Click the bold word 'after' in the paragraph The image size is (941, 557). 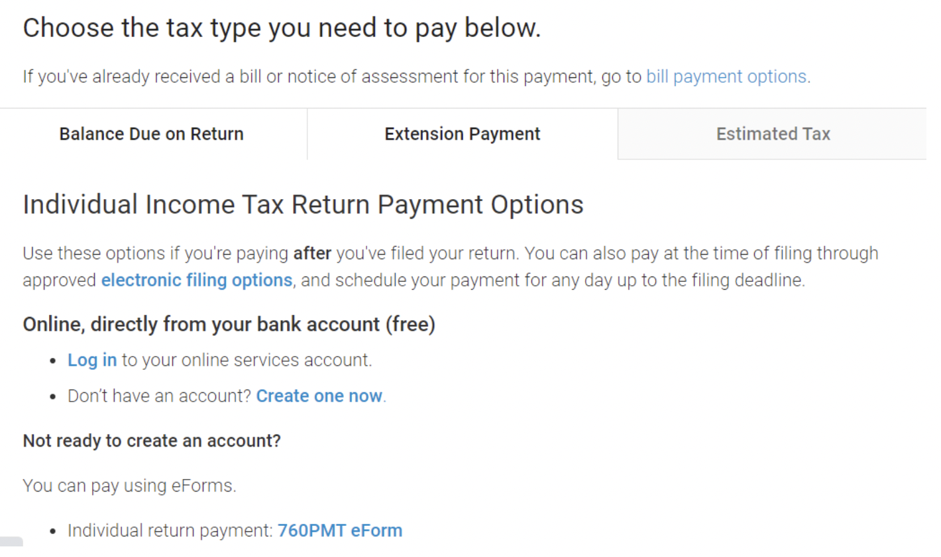coord(312,253)
